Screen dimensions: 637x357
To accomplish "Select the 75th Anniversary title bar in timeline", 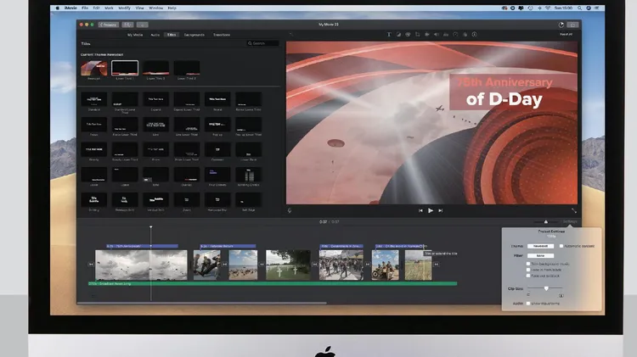I will pos(142,246).
